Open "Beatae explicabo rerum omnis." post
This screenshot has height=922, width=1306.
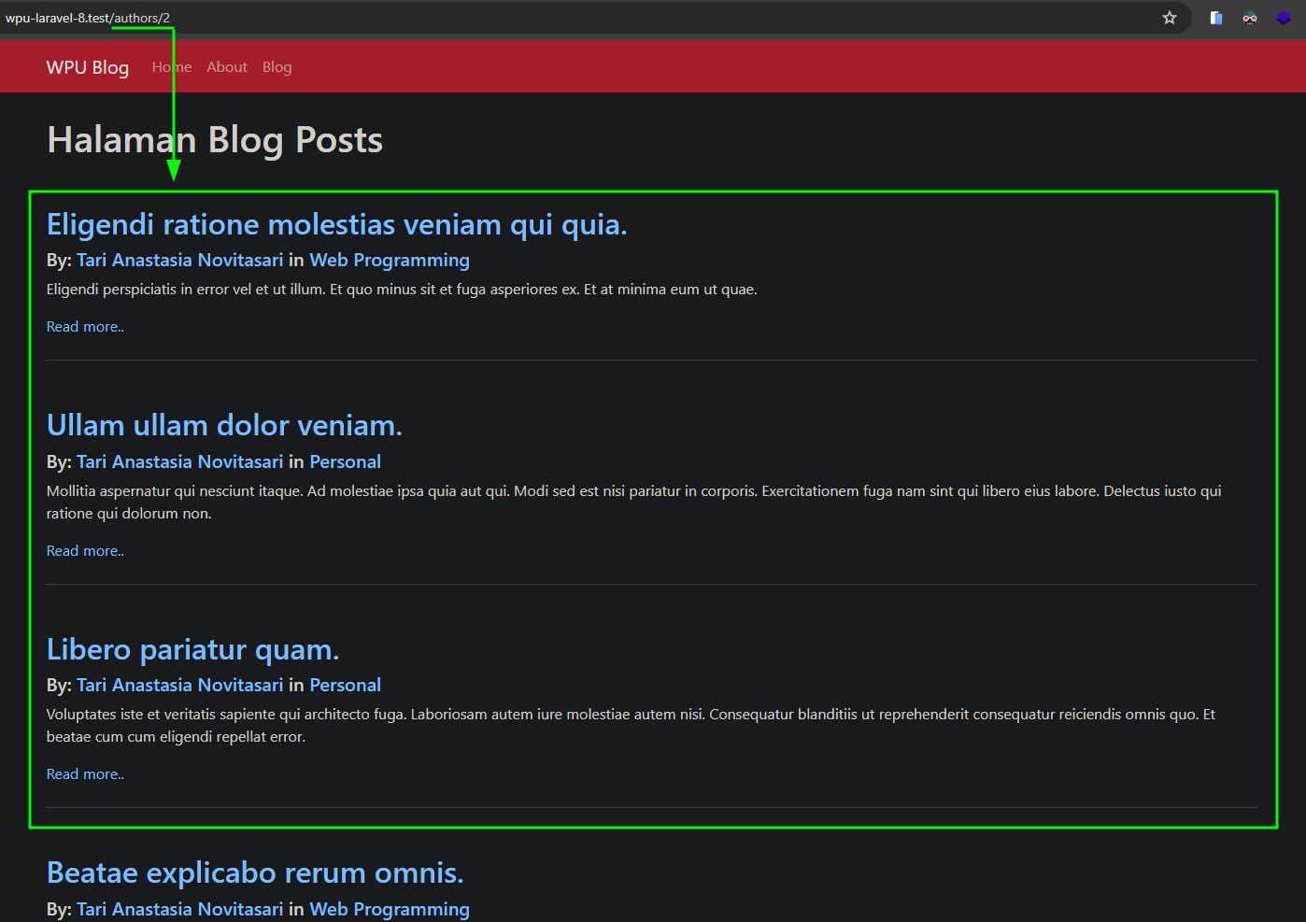(255, 873)
